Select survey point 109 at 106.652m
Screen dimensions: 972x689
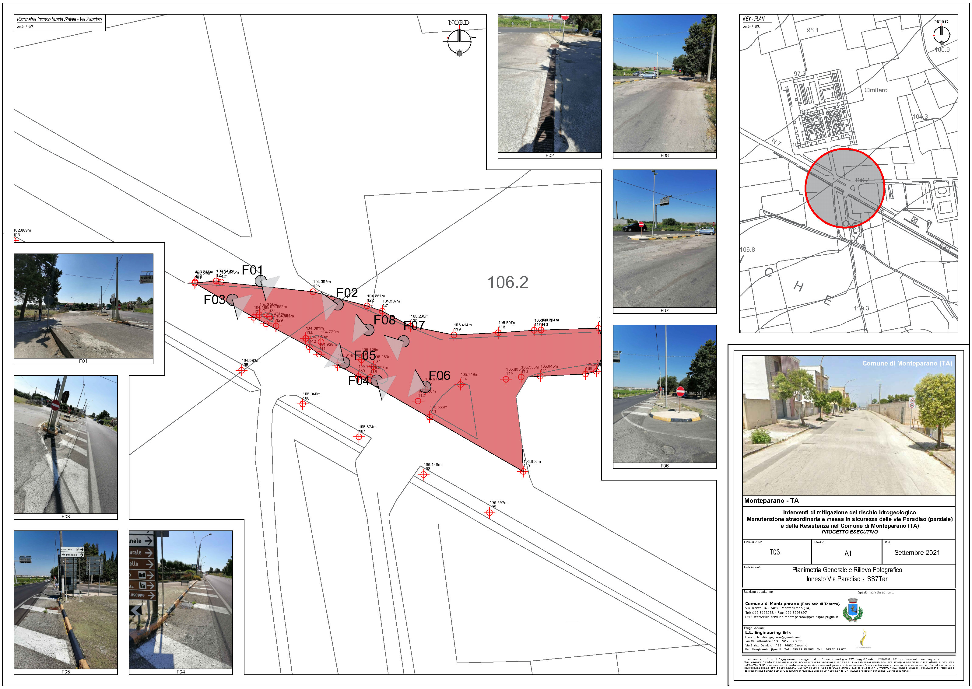click(x=490, y=512)
